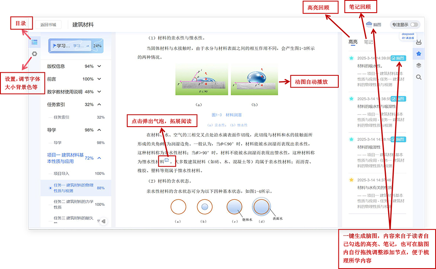The height and width of the screenshot is (269, 436).
Task: Click the deepseek R1 满血版 tooltip badge
Action: [x=408, y=36]
